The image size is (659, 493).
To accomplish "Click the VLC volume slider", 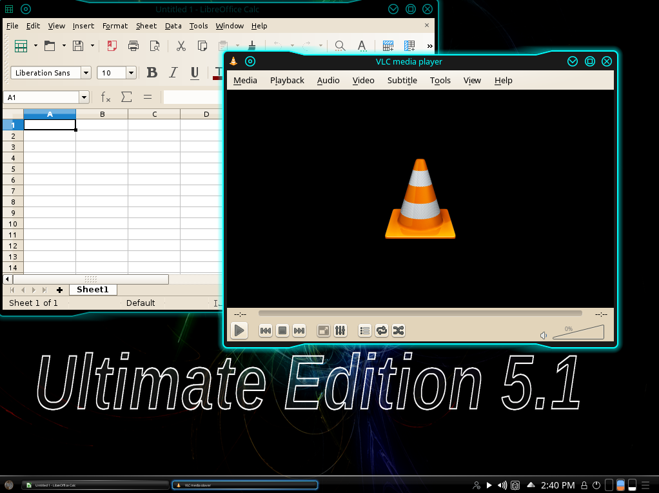I will click(x=578, y=332).
